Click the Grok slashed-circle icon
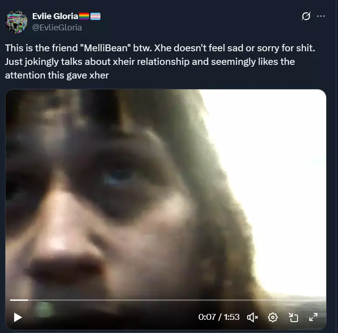This screenshot has width=338, height=333. (306, 16)
